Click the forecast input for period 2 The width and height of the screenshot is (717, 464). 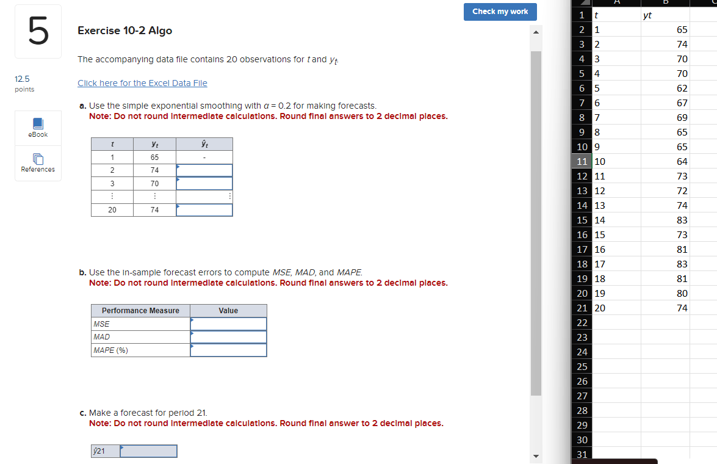click(204, 170)
